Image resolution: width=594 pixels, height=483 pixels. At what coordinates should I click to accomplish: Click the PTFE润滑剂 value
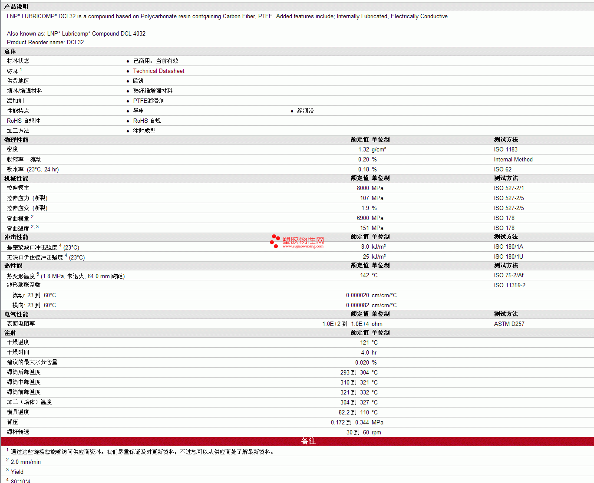tap(149, 101)
